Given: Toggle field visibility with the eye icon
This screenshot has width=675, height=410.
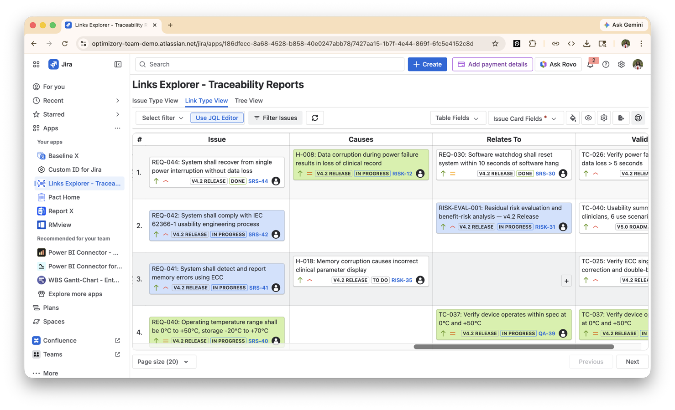Looking at the screenshot, I should click(x=588, y=118).
